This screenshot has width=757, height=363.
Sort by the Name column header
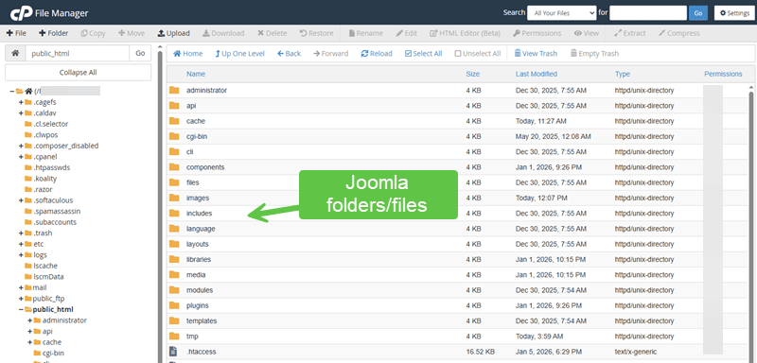(196, 74)
